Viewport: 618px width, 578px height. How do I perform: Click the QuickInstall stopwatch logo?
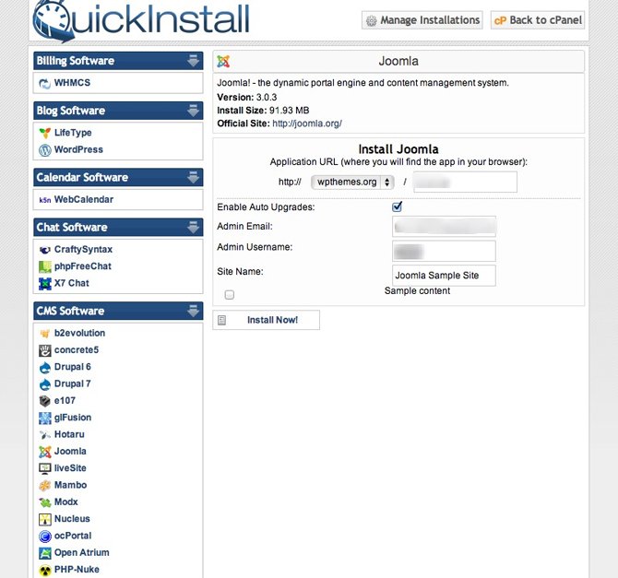pos(53,20)
